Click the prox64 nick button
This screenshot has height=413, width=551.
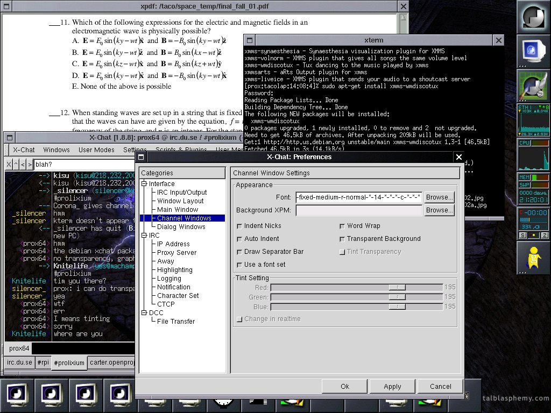click(x=19, y=348)
